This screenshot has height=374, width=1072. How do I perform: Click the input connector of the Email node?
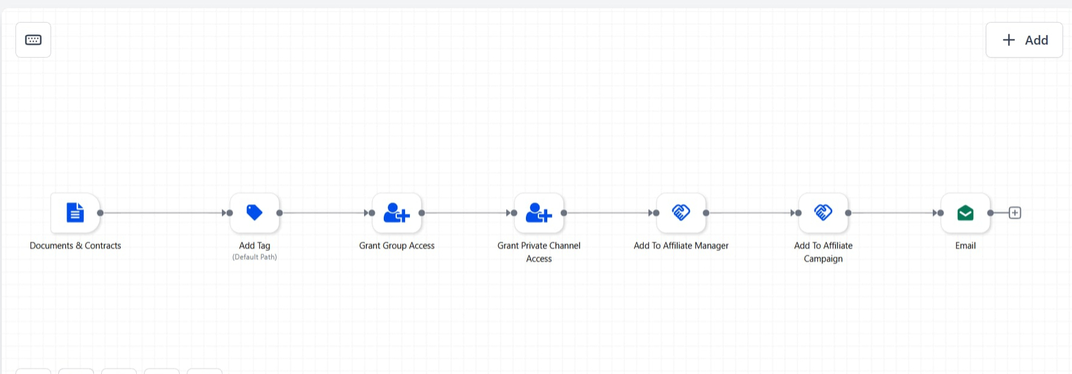[x=941, y=213]
